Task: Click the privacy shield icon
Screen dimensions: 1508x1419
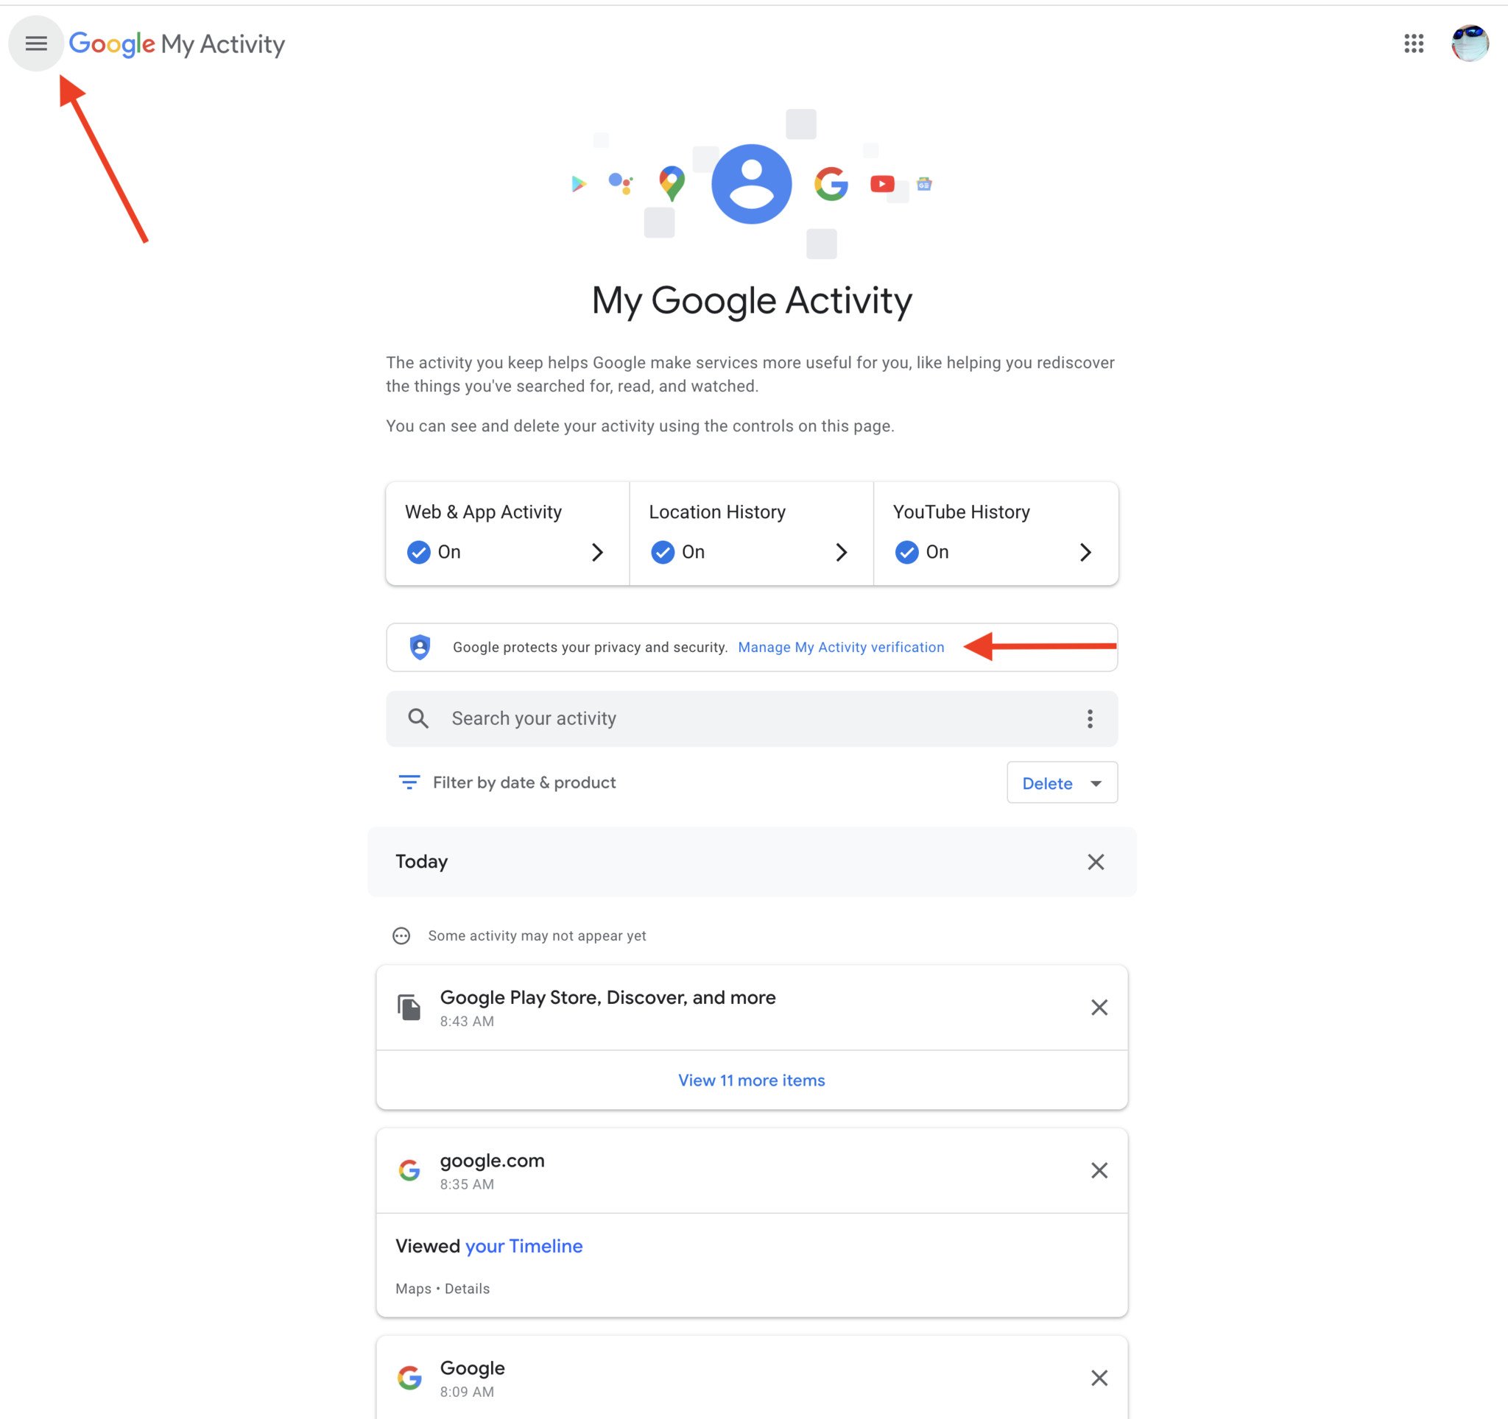Action: point(420,647)
